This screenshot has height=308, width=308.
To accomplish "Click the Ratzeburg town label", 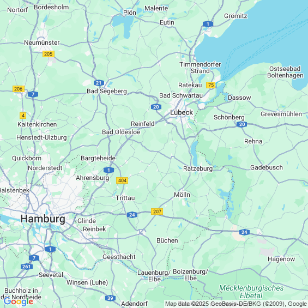I will [198, 169].
